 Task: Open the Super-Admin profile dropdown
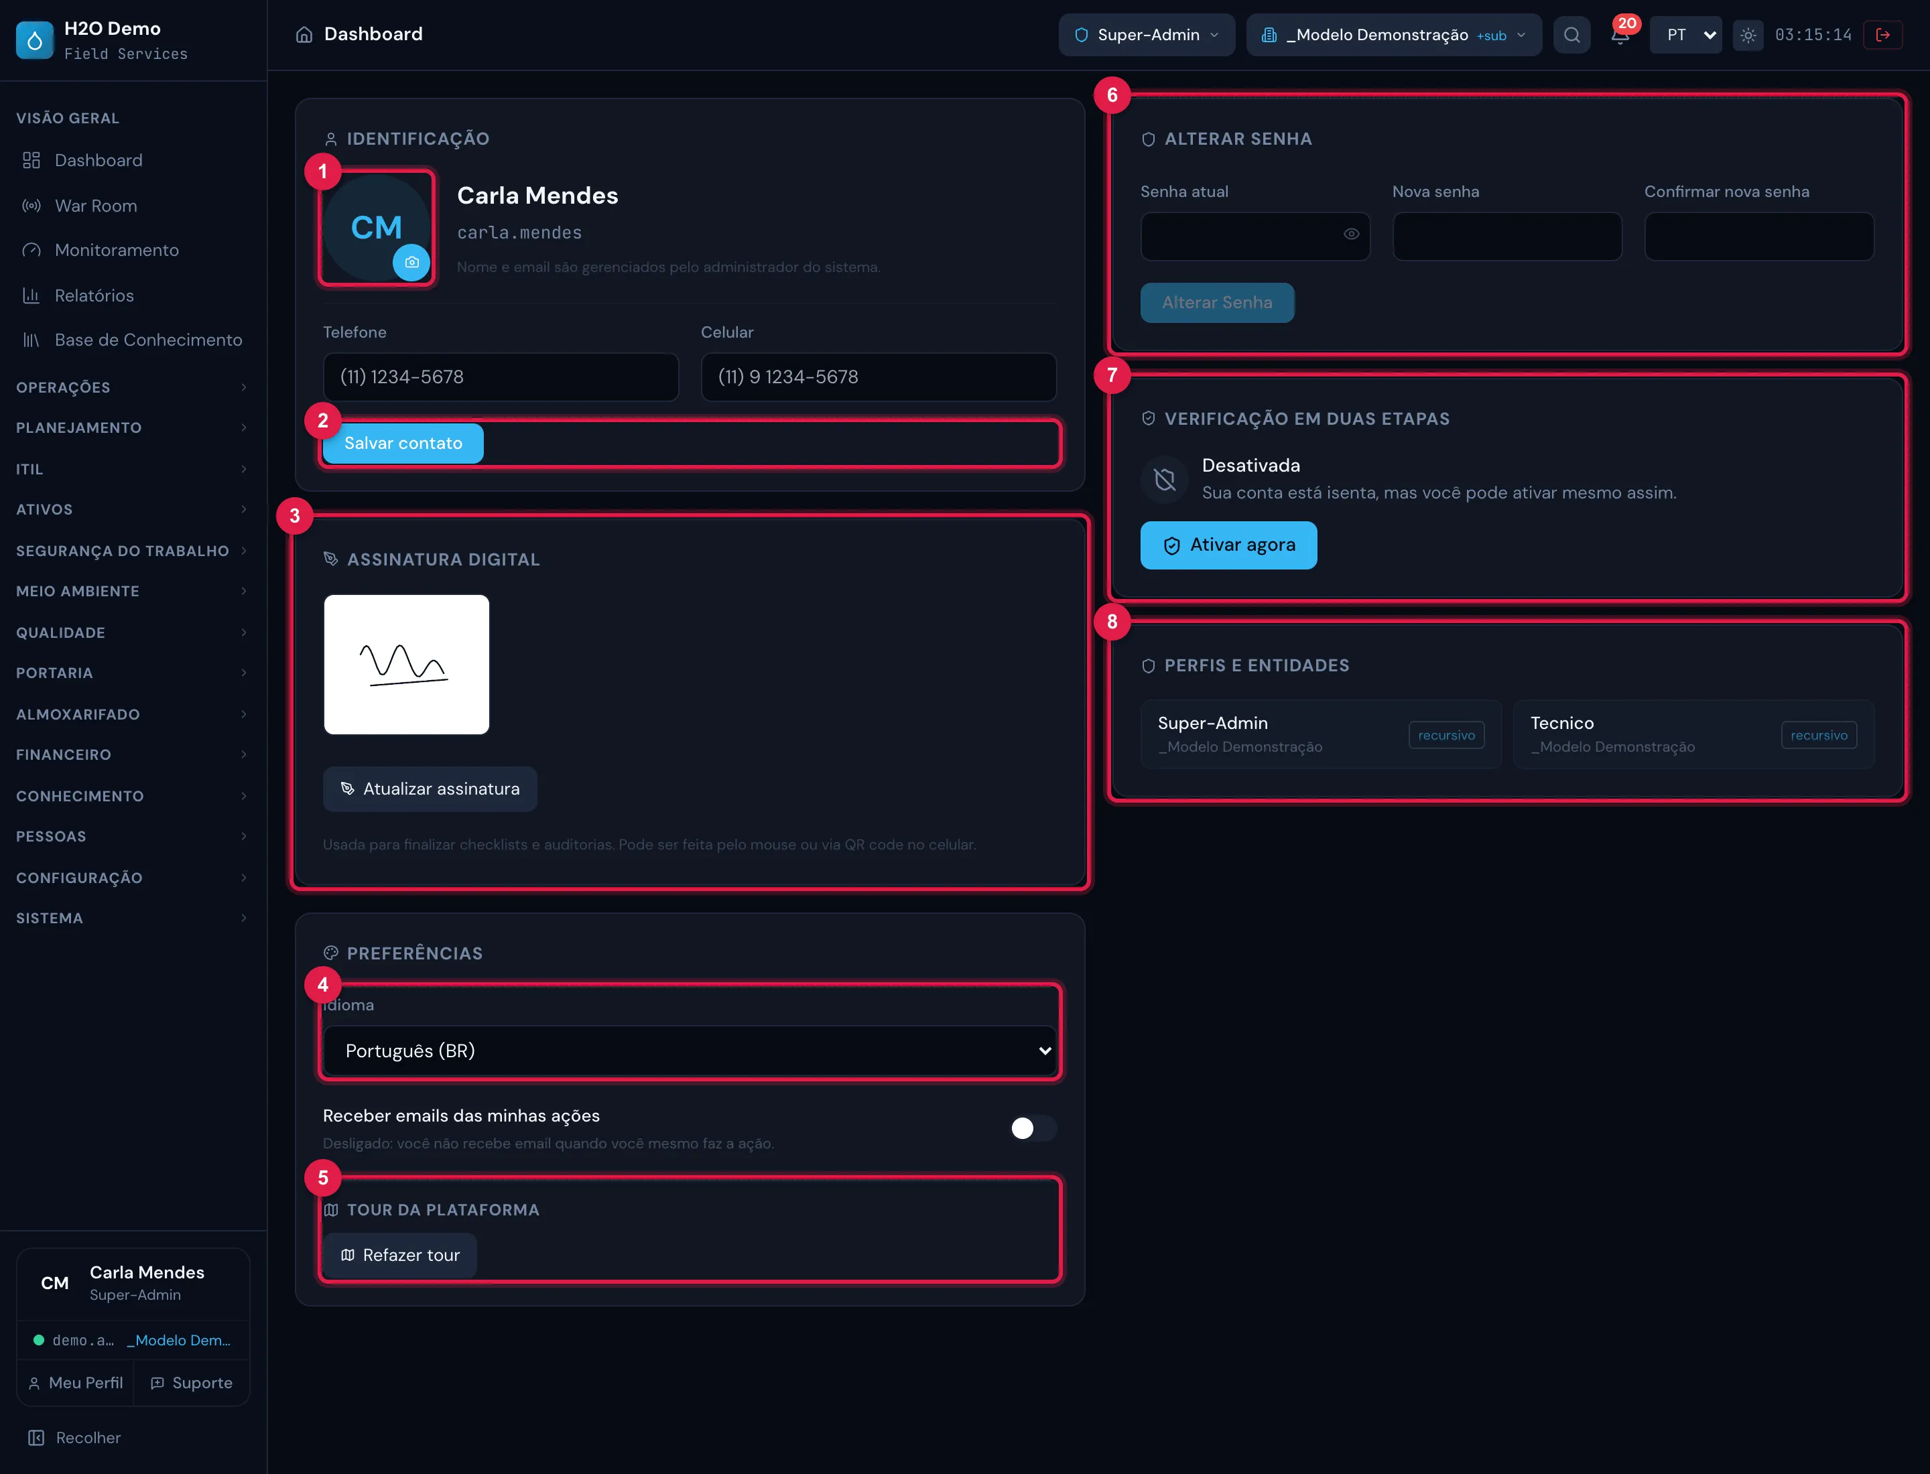pos(1146,35)
